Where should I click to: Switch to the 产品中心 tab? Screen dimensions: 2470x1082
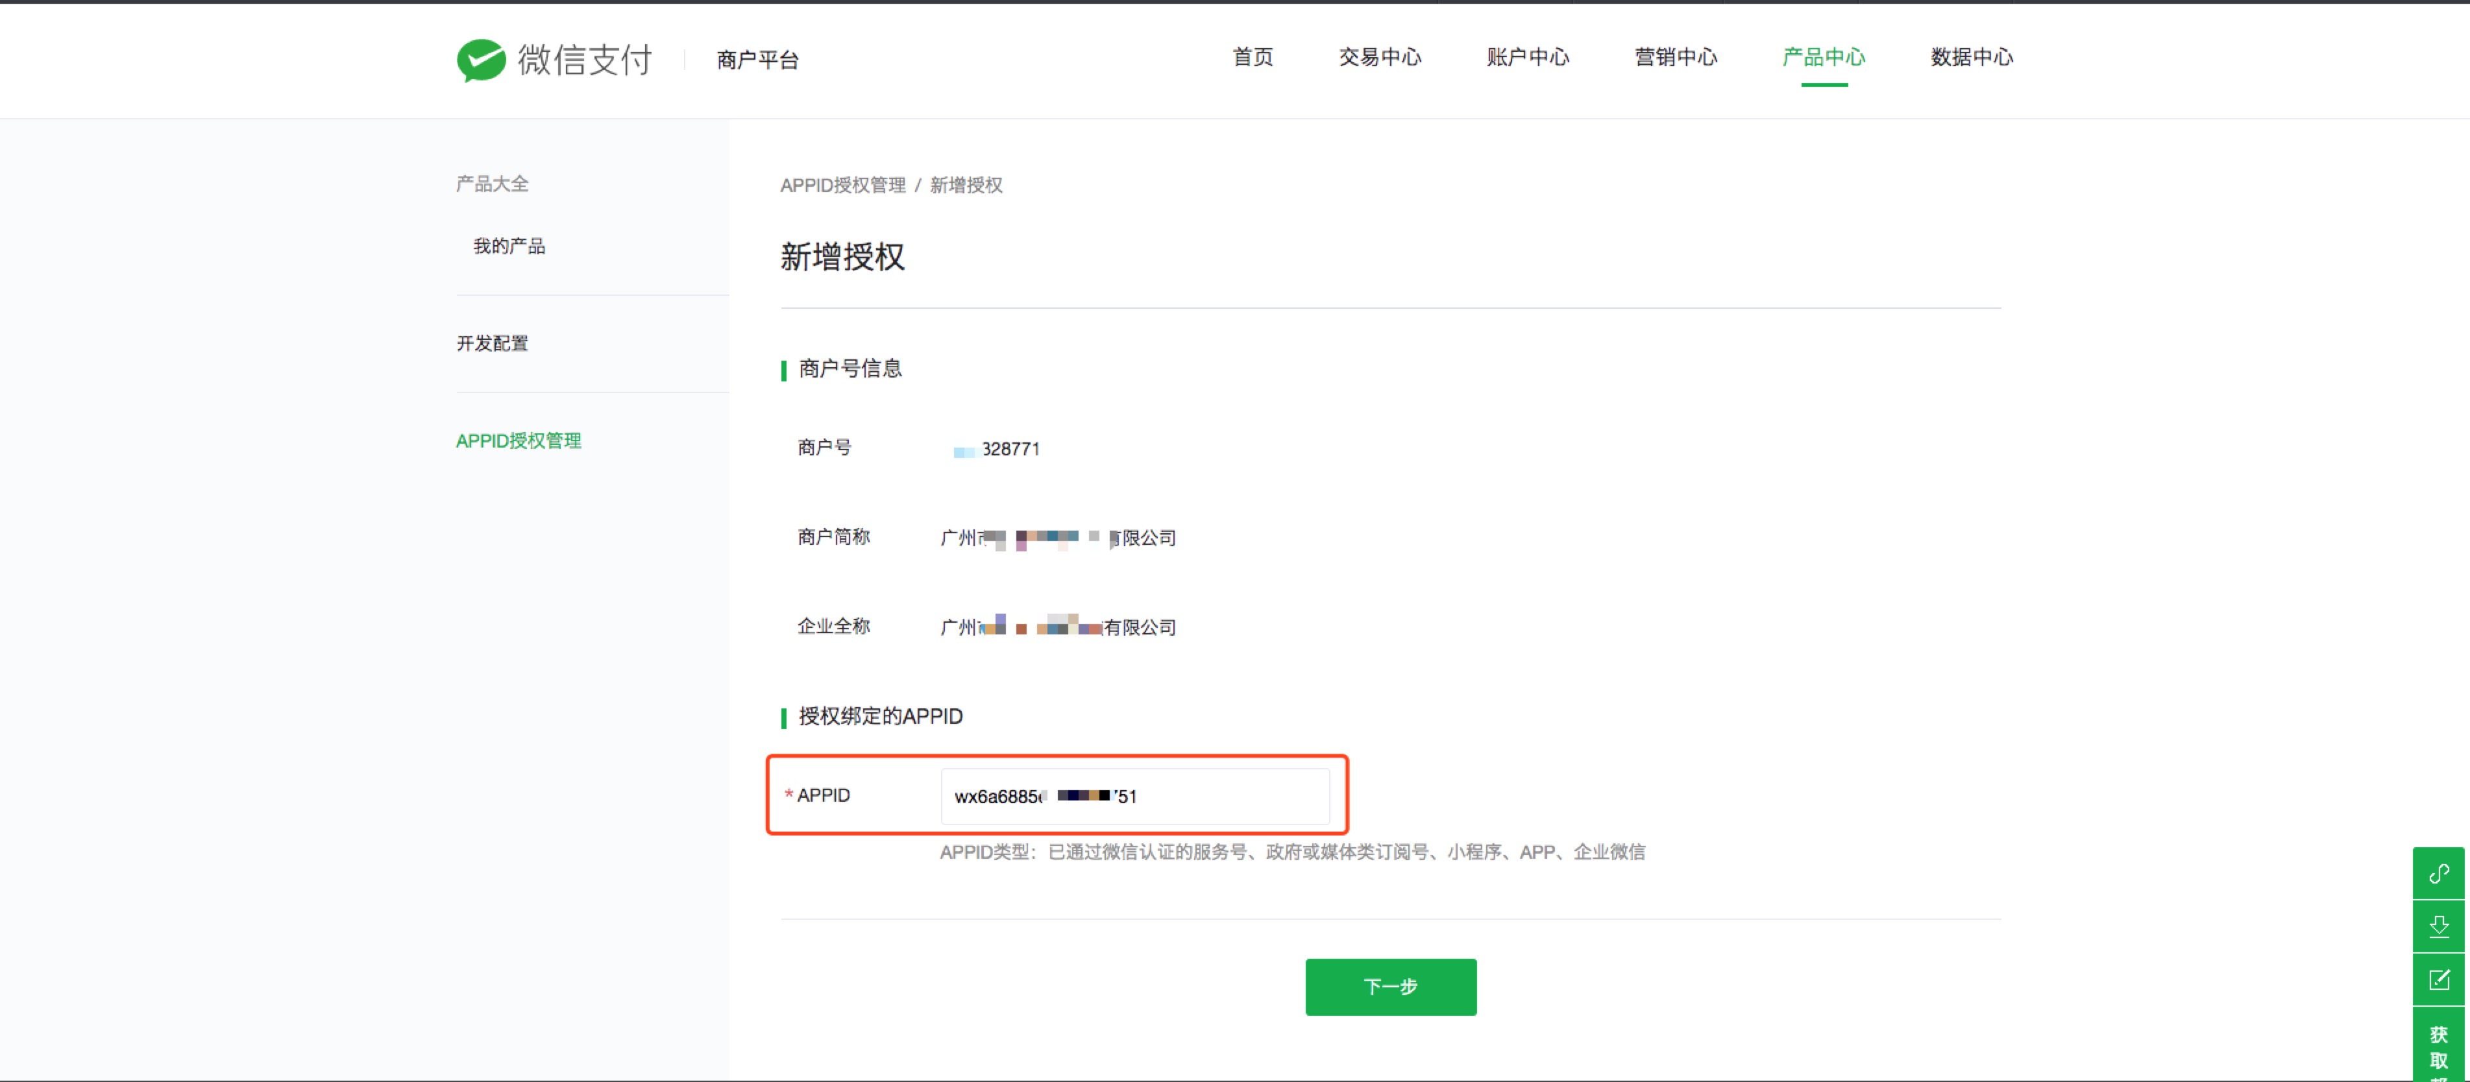click(x=1823, y=58)
